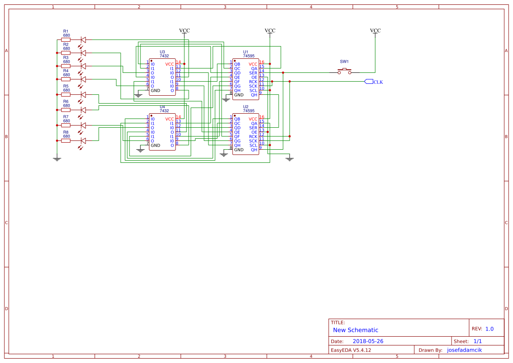Select the U2 74595 chip body
Image resolution: width=513 pixels, height=363 pixels.
[x=245, y=134]
